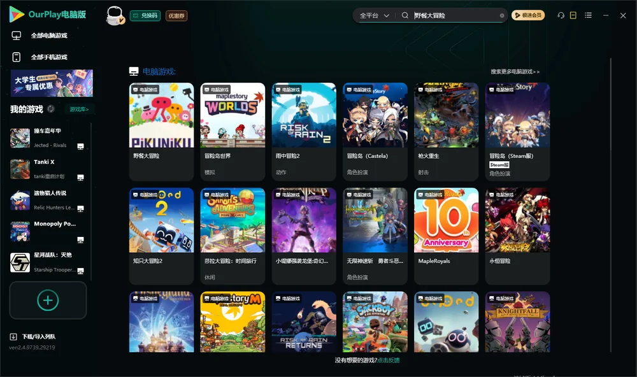
Task: Click the 优惠券 button
Action: [176, 16]
